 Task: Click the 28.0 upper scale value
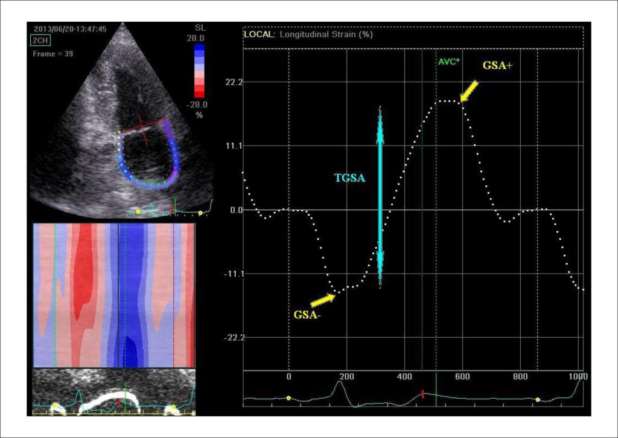coord(196,38)
